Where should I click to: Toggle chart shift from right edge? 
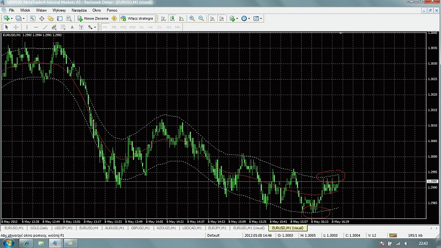pos(222,18)
